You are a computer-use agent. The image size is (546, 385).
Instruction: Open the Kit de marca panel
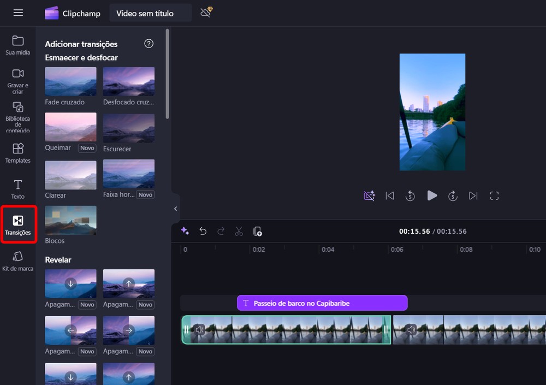pos(18,260)
